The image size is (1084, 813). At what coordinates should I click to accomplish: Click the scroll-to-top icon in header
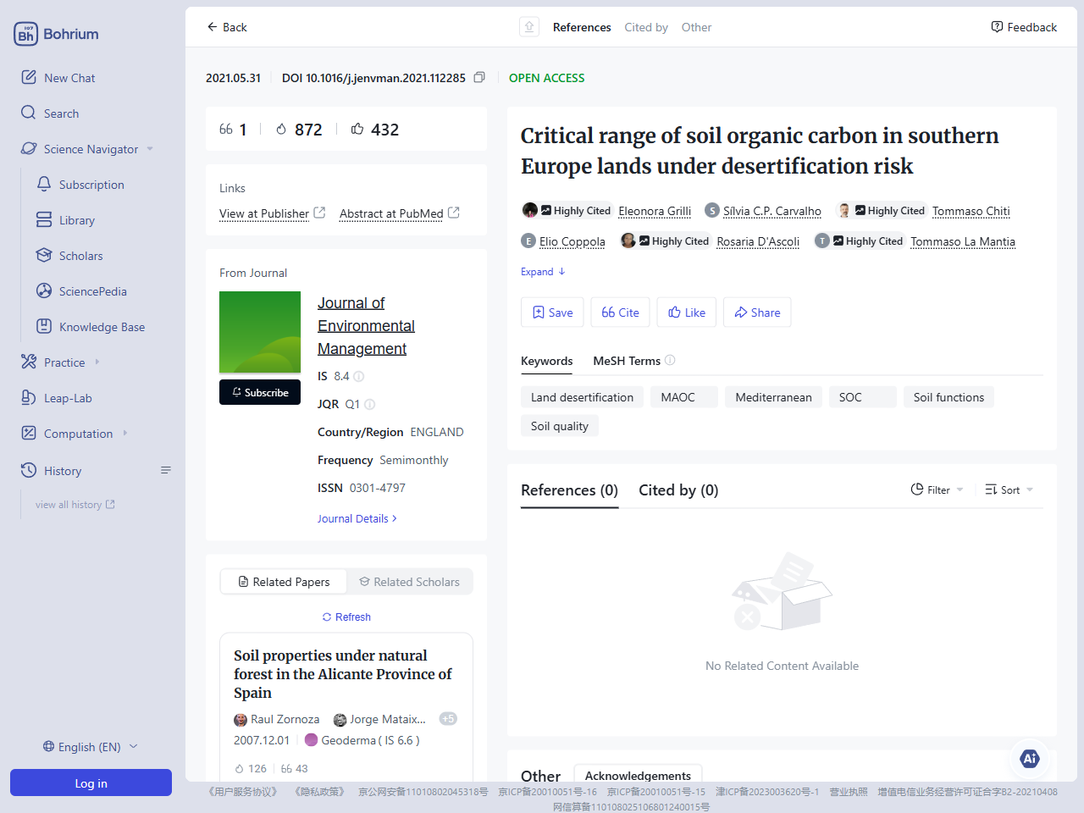pos(529,27)
